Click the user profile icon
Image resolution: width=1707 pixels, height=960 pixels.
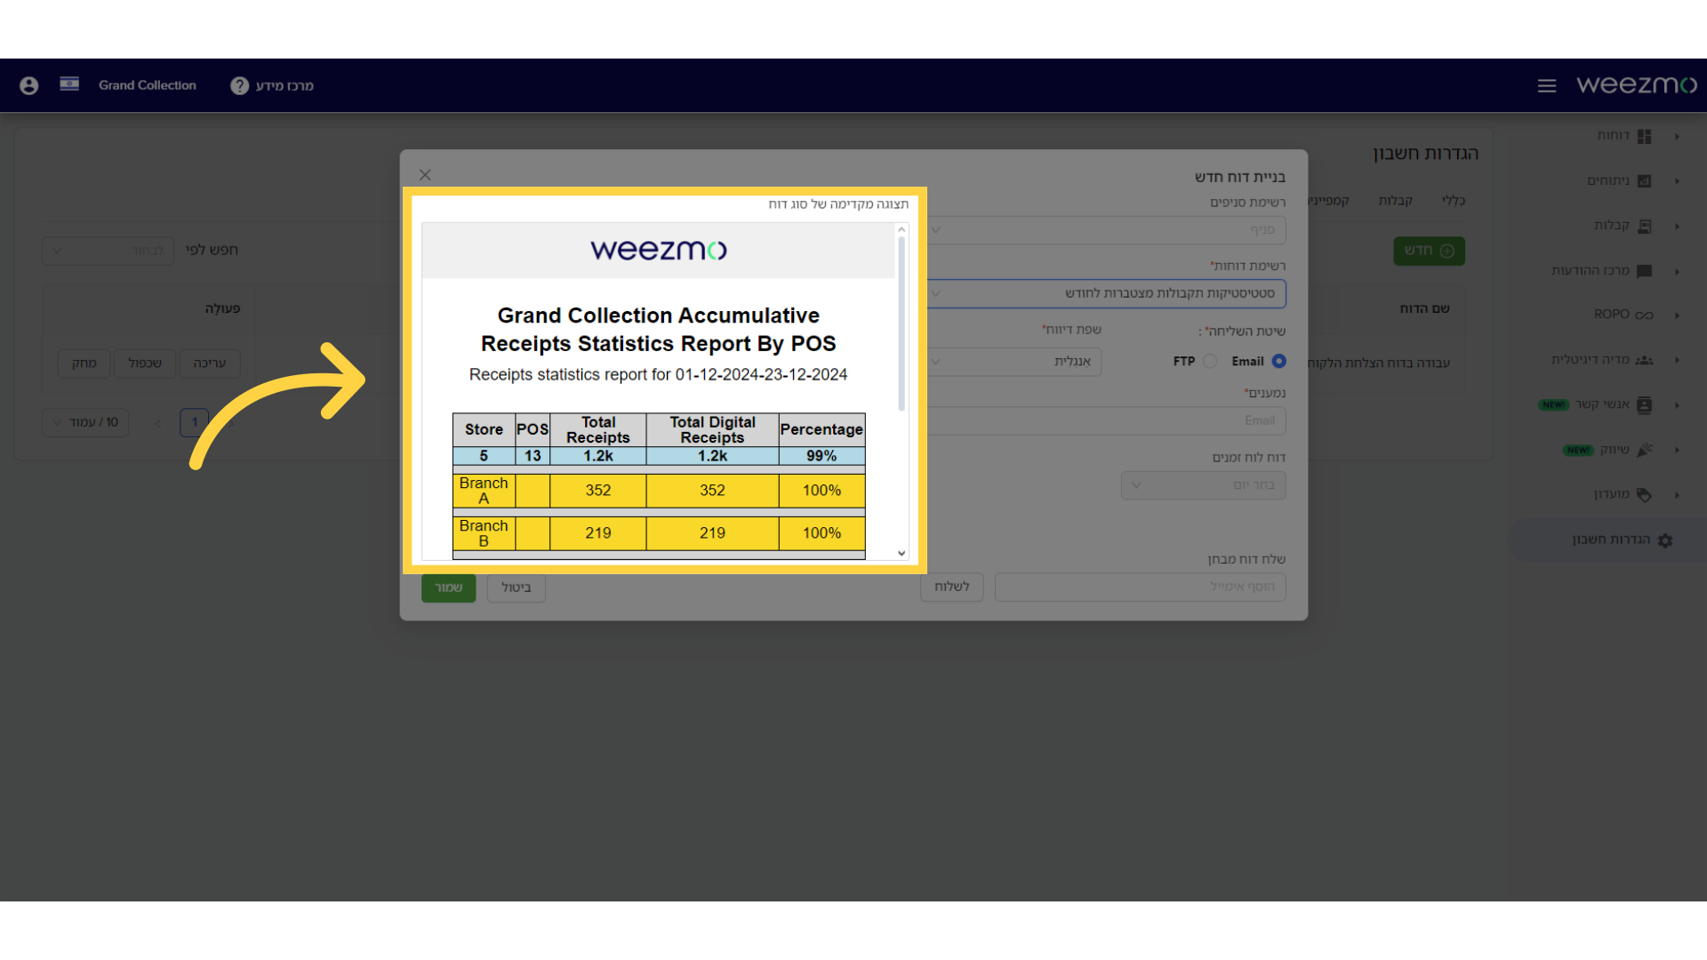tap(29, 84)
